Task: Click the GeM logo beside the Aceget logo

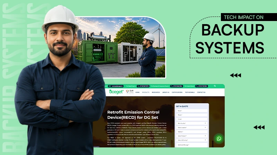Action: [129, 91]
